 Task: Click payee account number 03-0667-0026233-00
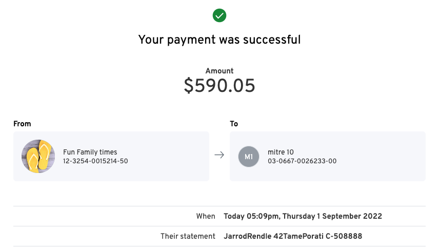click(302, 161)
